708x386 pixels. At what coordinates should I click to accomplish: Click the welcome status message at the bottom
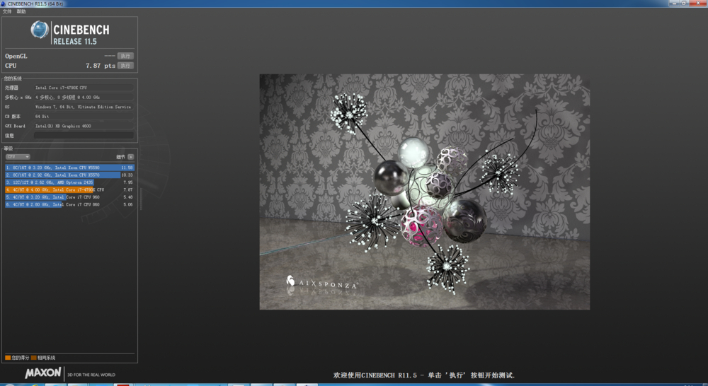(x=424, y=375)
